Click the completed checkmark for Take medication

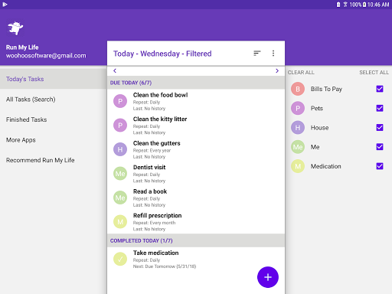[x=120, y=259]
